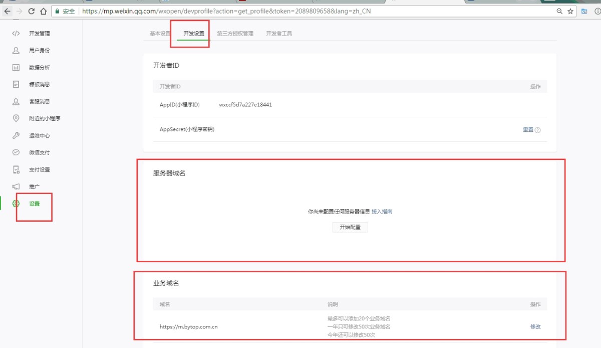
Task: Click the 附近的小程序 location pin icon
Action: (16, 118)
